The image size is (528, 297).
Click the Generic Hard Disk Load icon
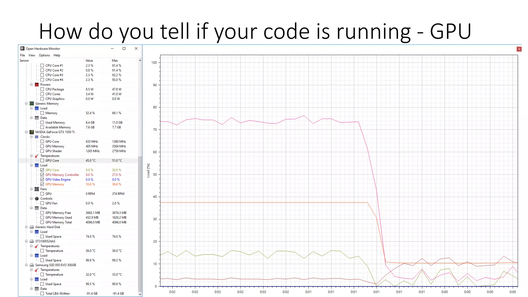(37, 232)
